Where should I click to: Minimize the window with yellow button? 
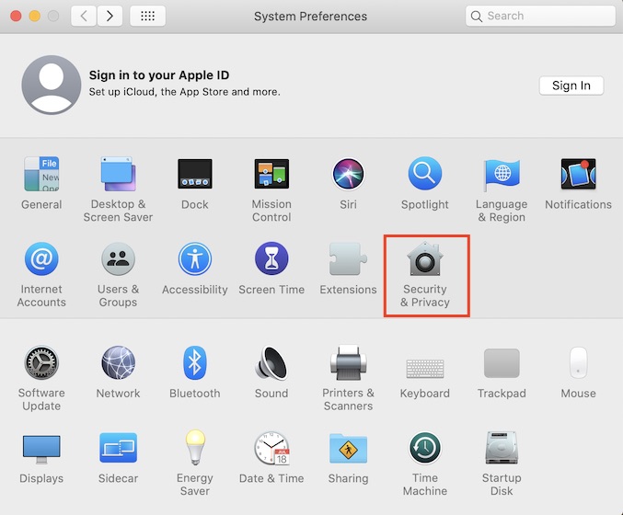click(x=35, y=16)
